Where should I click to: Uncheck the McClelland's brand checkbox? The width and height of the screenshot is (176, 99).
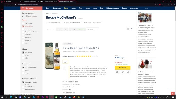pos(23,26)
